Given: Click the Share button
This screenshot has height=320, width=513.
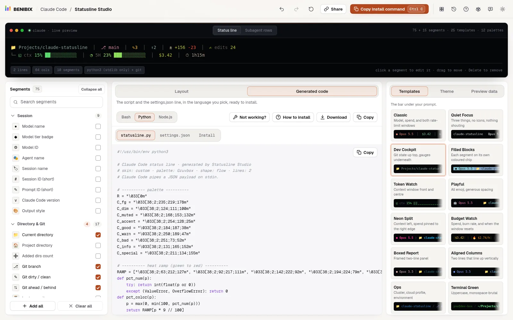Looking at the screenshot, I should 333,9.
